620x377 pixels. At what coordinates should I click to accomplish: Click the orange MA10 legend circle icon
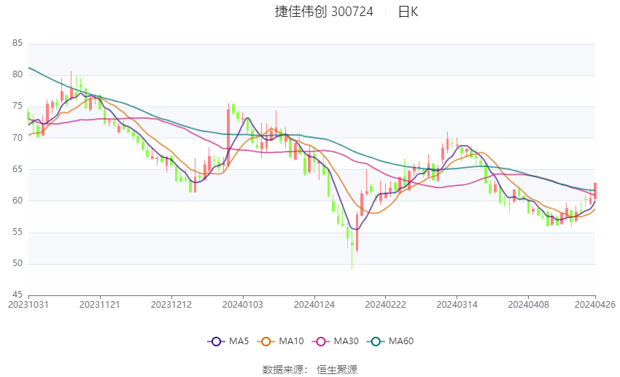point(266,341)
